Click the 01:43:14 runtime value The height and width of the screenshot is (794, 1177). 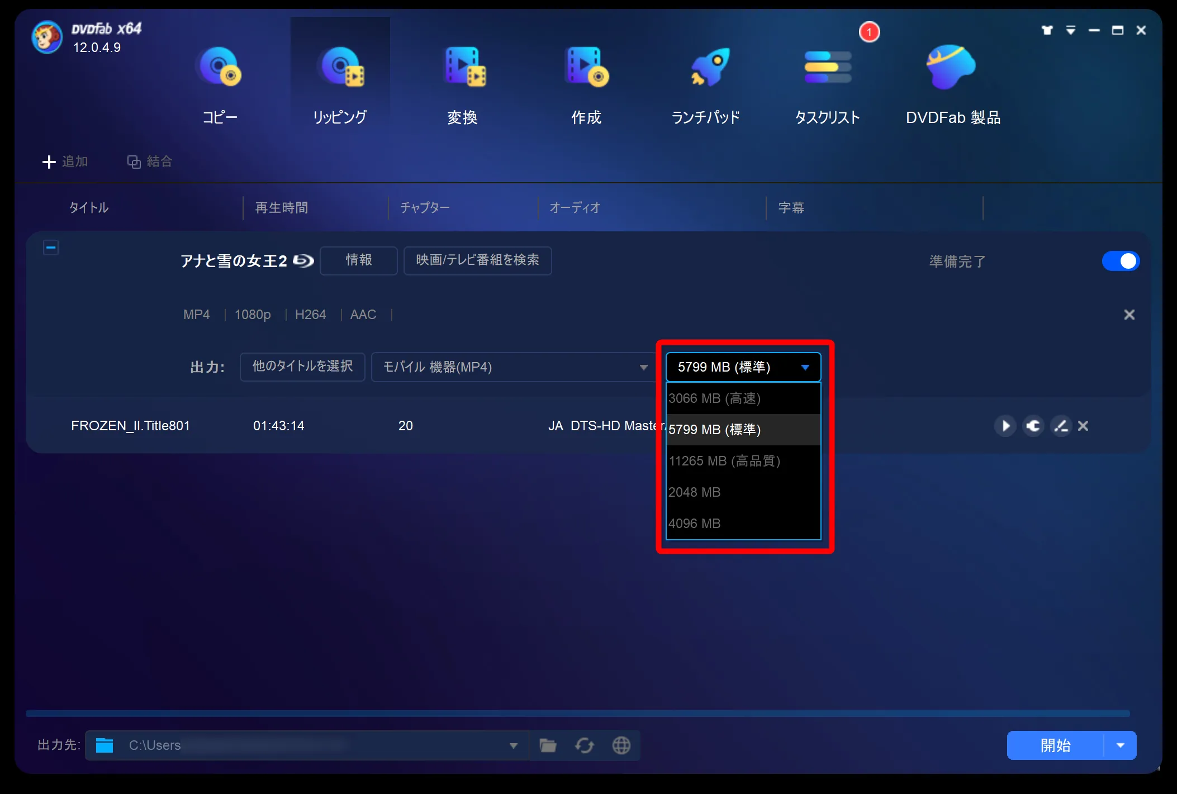click(x=278, y=426)
